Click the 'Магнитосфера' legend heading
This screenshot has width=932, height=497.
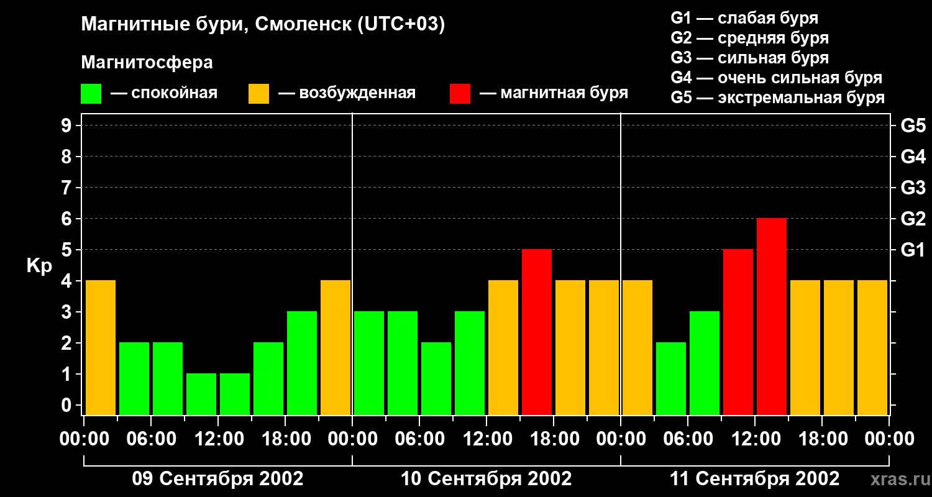147,63
